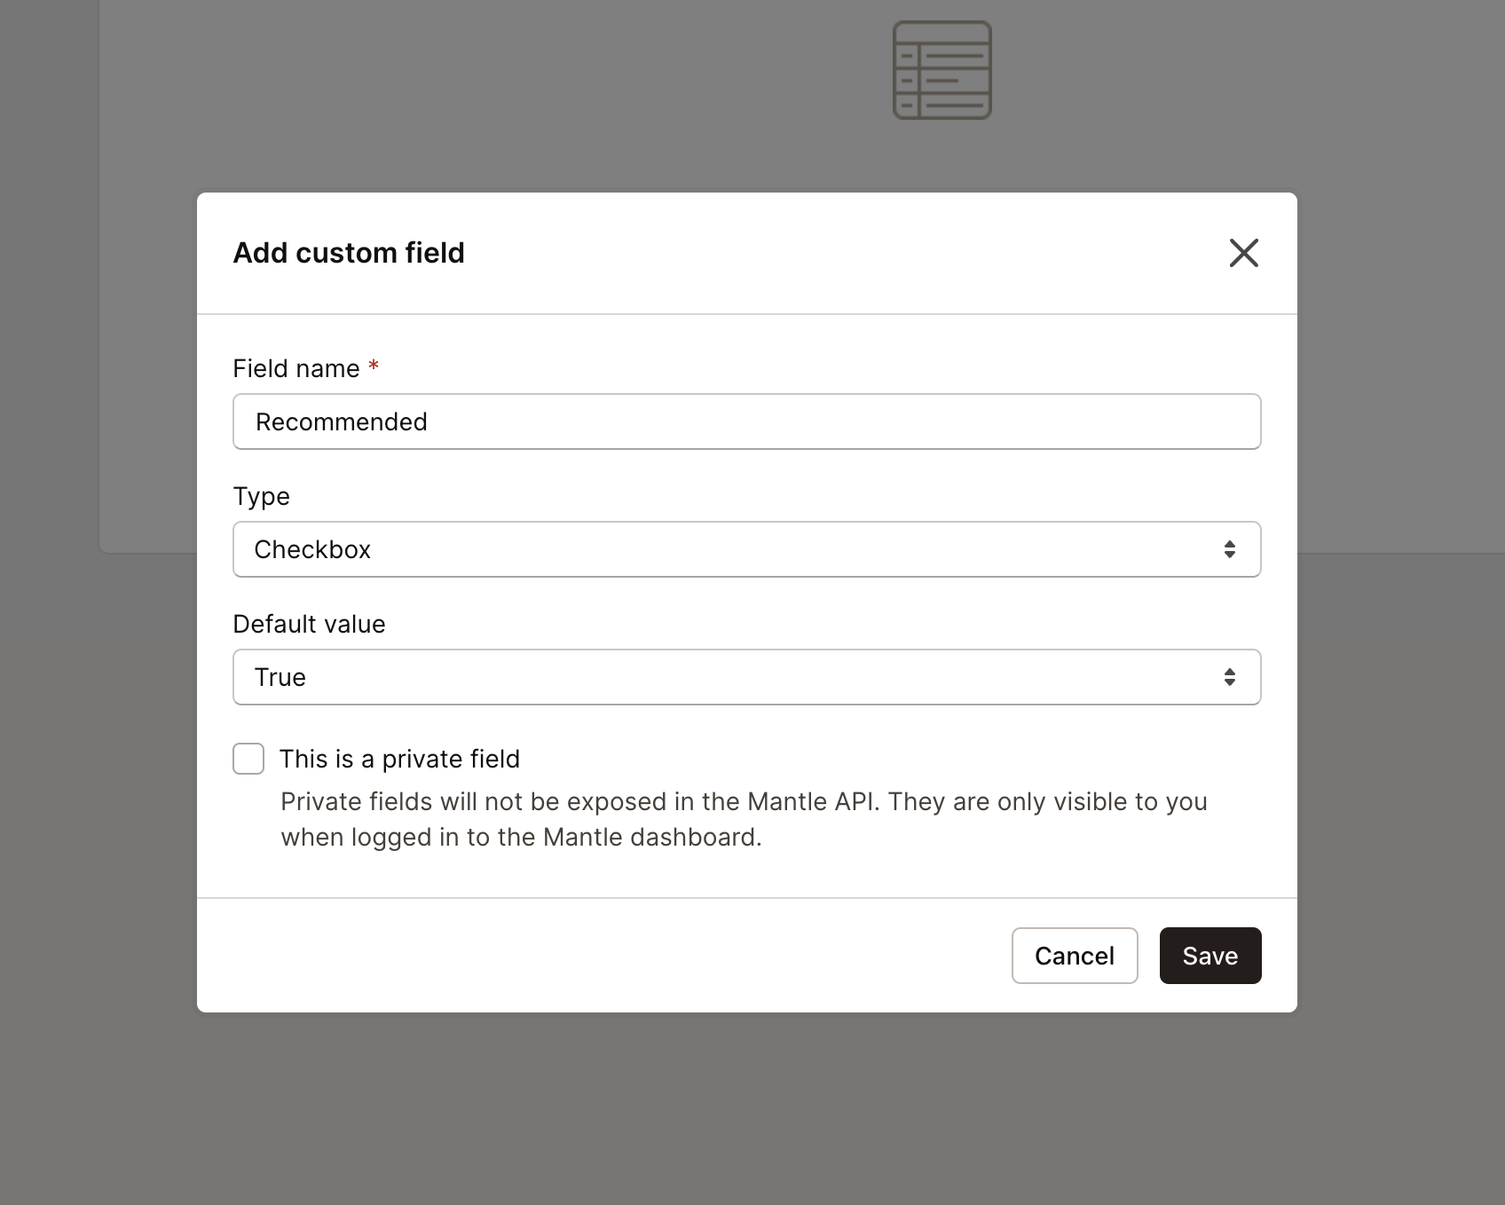Open the Type dropdown showing Checkbox
Viewport: 1505px width, 1205px height.
point(745,548)
